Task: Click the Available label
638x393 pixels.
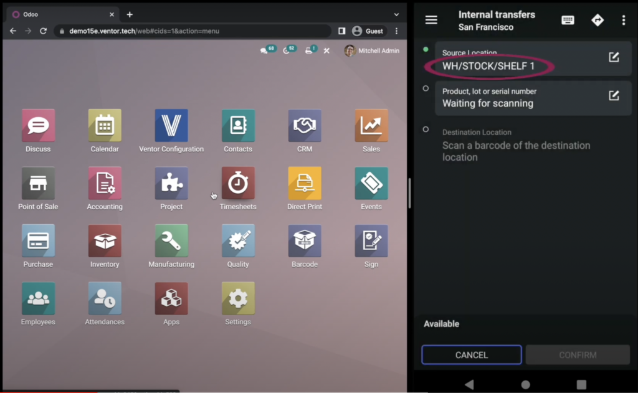Action: pyautogui.click(x=442, y=324)
